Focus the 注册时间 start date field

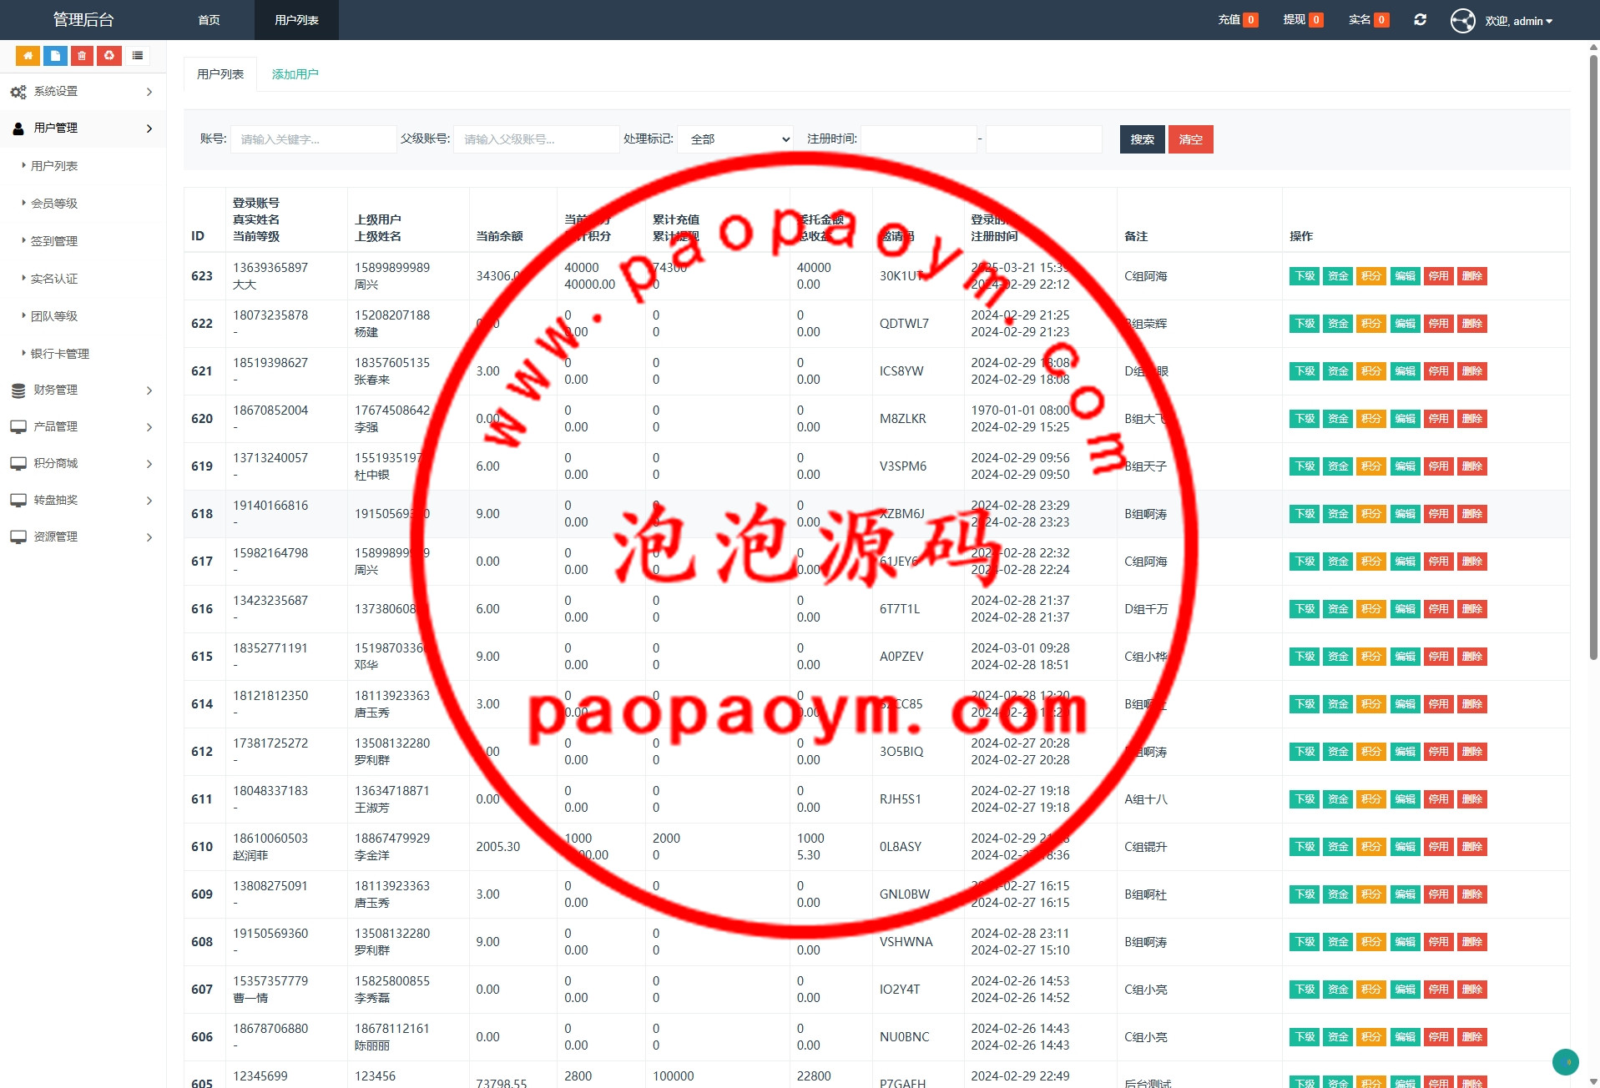pos(918,139)
